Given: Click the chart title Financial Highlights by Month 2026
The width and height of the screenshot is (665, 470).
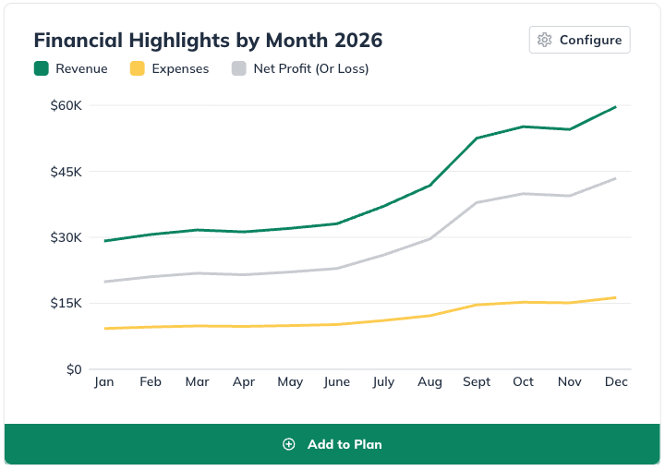Looking at the screenshot, I should (x=208, y=41).
